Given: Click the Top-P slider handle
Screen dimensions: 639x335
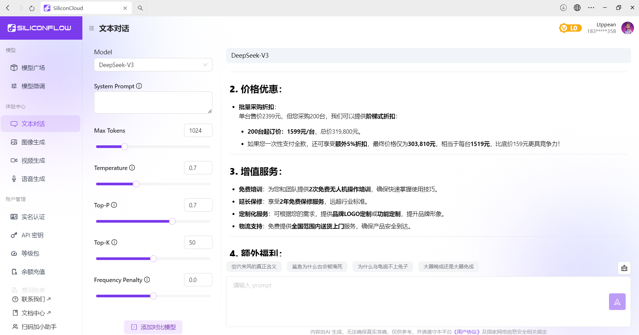Looking at the screenshot, I should (x=172, y=221).
